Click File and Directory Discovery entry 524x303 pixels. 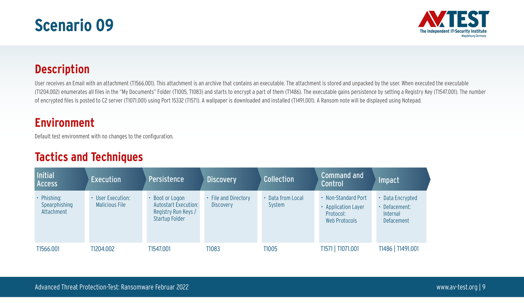click(x=231, y=201)
